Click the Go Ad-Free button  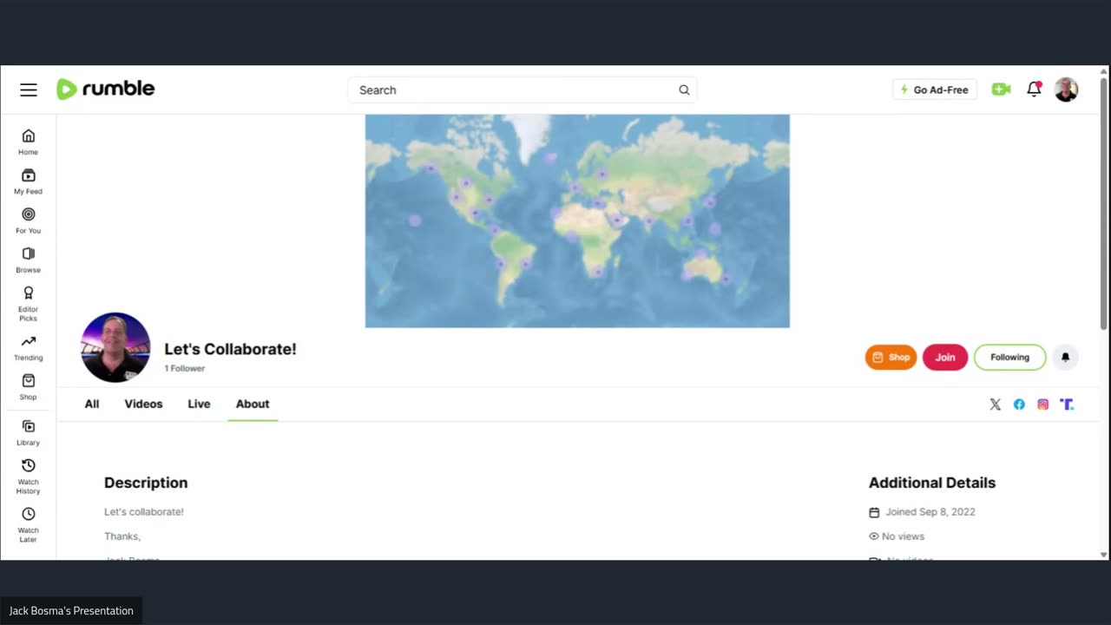click(935, 89)
